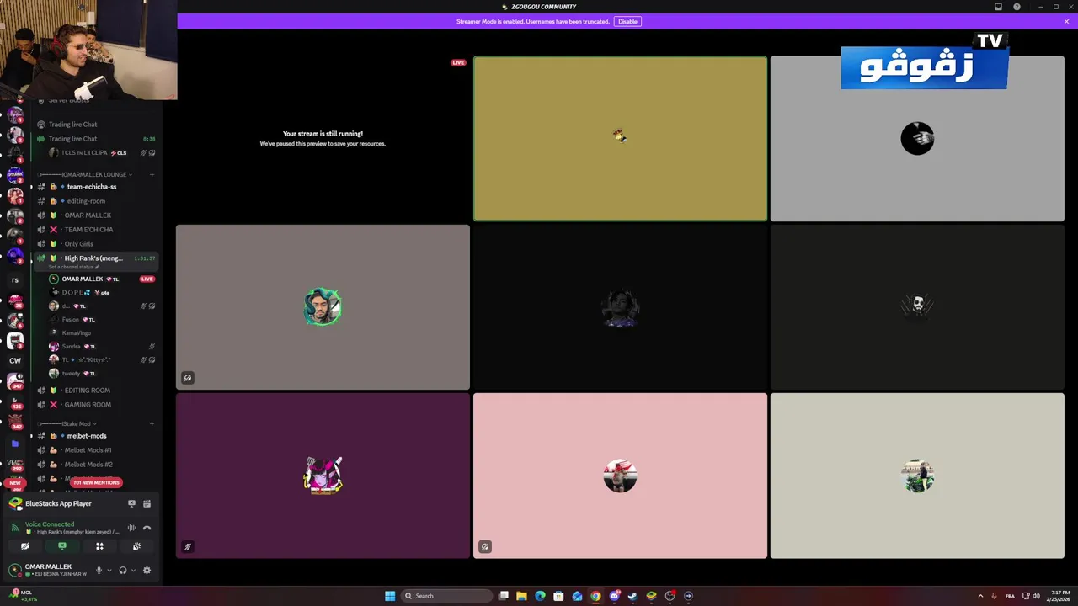Open the server folder icon in server list
This screenshot has height=606, width=1078.
15,443
